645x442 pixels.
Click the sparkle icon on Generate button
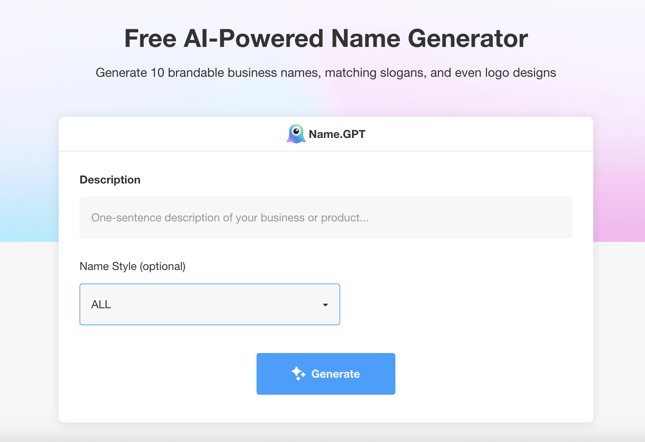pos(298,374)
